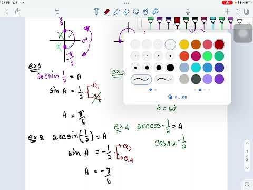Tap the microphone recording icon

coord(188,12)
